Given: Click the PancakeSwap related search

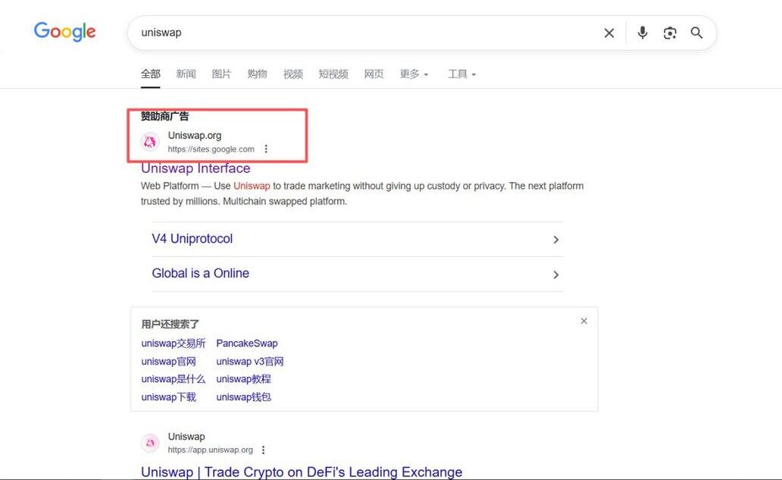Looking at the screenshot, I should tap(247, 344).
